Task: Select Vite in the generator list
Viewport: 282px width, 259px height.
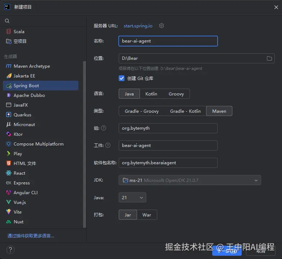Action: [41, 212]
